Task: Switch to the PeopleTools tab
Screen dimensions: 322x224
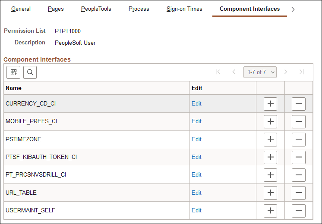Action: coord(96,9)
